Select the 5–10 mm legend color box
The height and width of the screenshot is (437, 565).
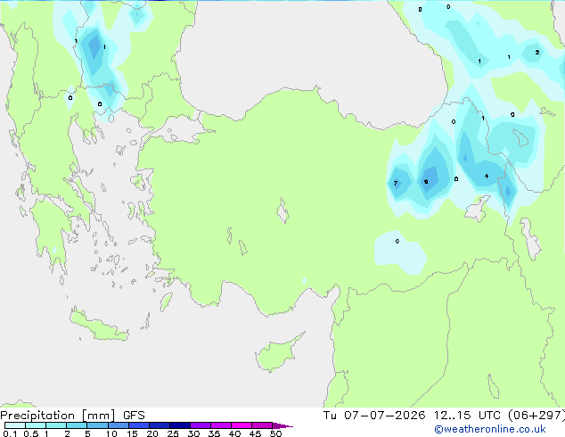click(x=97, y=425)
